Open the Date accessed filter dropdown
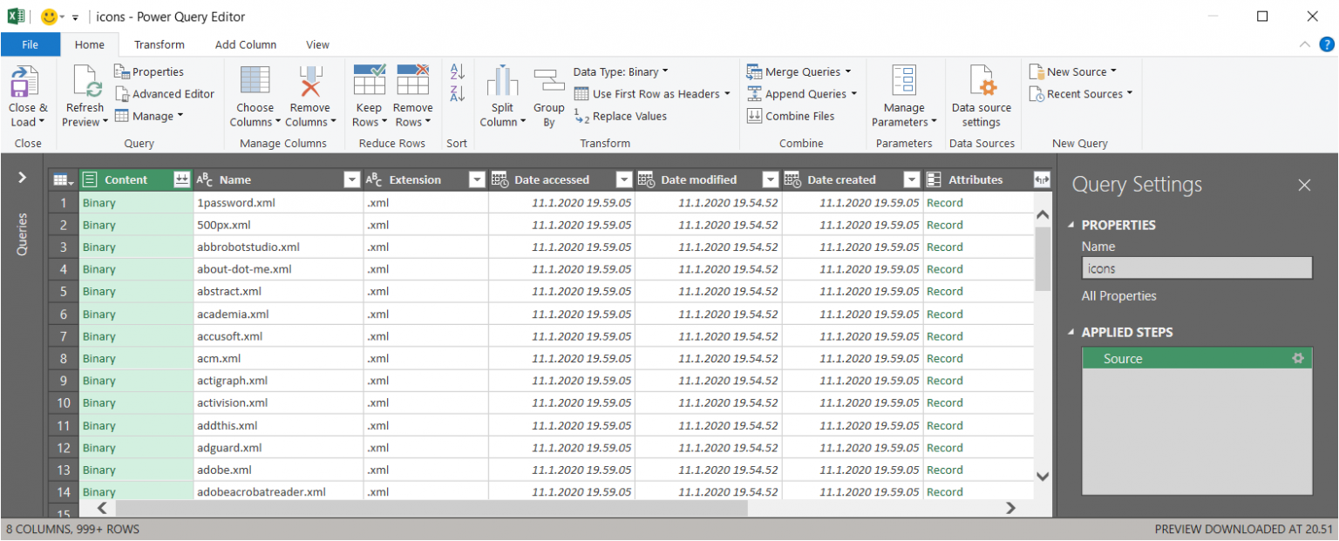The image size is (1339, 541). point(624,179)
